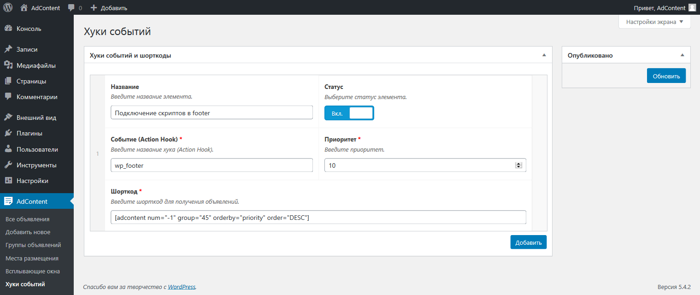The height and width of the screenshot is (295, 700).
Task: Select Группы объявлений in the sidebar
Action: (33, 245)
